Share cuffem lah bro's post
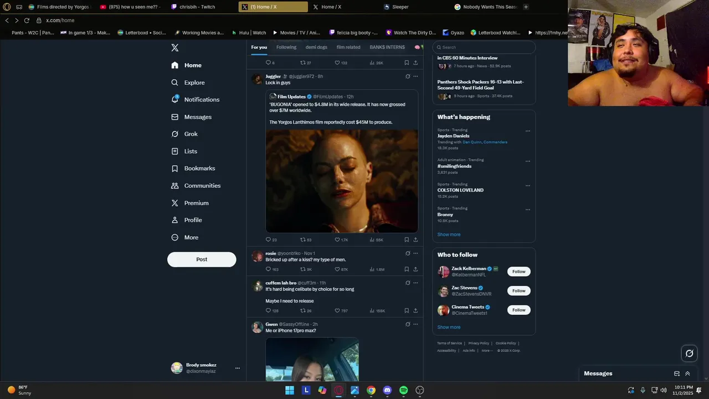The height and width of the screenshot is (399, 709). pyautogui.click(x=415, y=311)
